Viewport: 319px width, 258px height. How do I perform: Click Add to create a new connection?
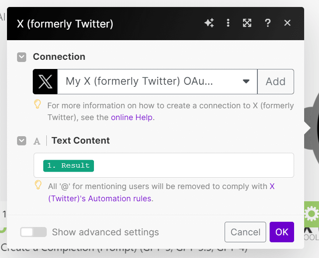point(275,82)
